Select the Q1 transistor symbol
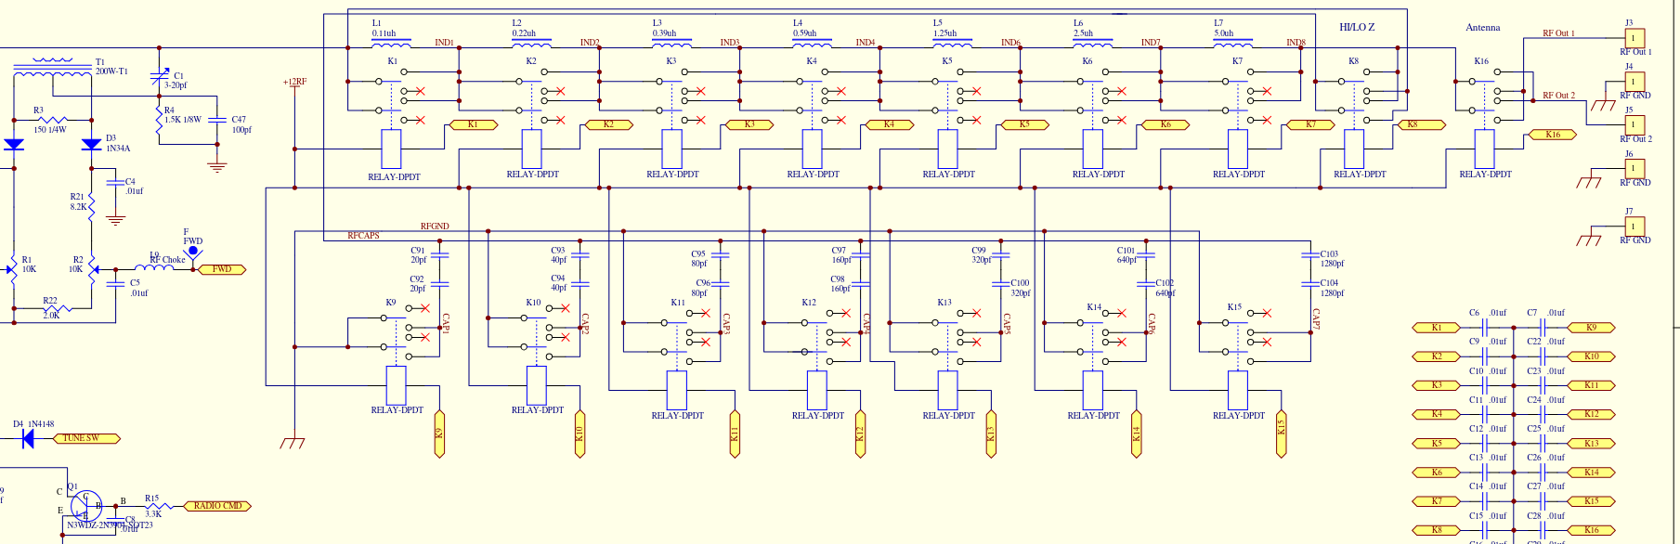This screenshot has width=1680, height=544. 86,506
